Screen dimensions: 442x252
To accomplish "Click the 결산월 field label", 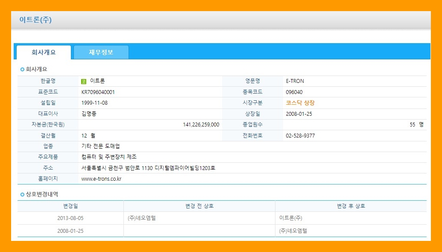I will click(48, 135).
